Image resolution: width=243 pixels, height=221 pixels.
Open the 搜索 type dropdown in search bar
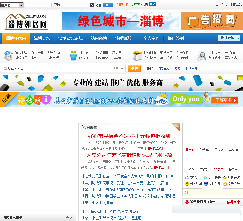tap(118, 69)
